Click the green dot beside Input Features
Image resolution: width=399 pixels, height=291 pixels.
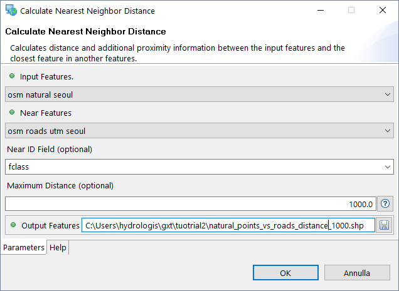coord(12,76)
